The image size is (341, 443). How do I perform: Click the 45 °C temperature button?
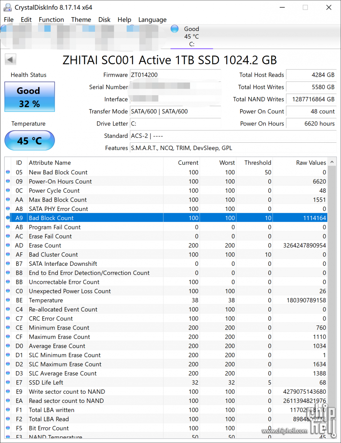(x=30, y=141)
